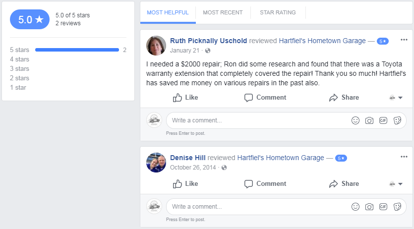The image size is (414, 229).
Task: Click Denise Hill's profile photo
Action: pos(156,163)
